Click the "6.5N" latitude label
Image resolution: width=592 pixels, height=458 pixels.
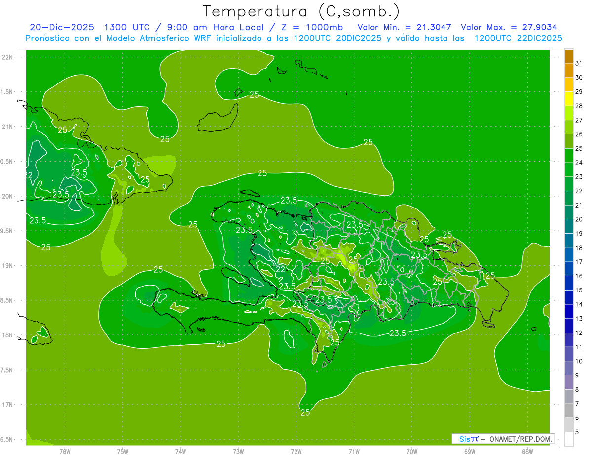click(7, 440)
